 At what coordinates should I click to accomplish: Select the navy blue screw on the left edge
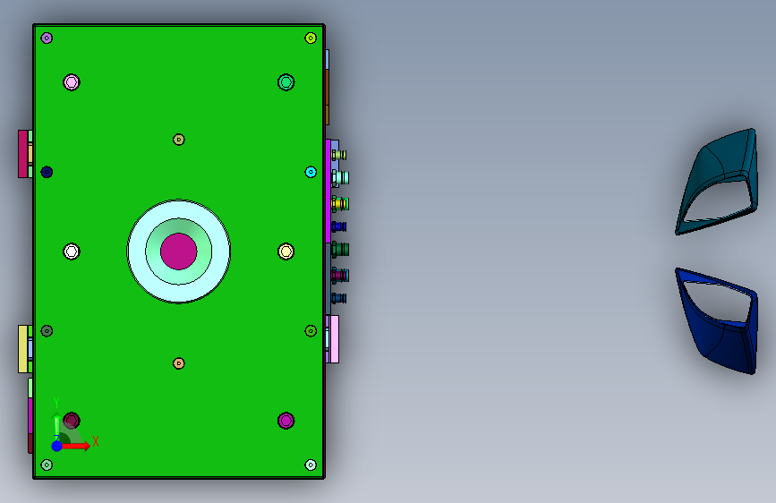(x=47, y=172)
